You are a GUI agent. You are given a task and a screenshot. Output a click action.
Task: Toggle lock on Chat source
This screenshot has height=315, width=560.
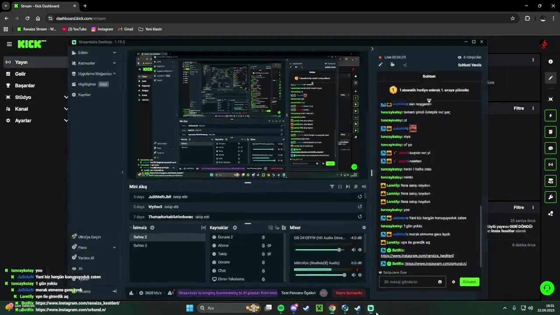point(263,271)
